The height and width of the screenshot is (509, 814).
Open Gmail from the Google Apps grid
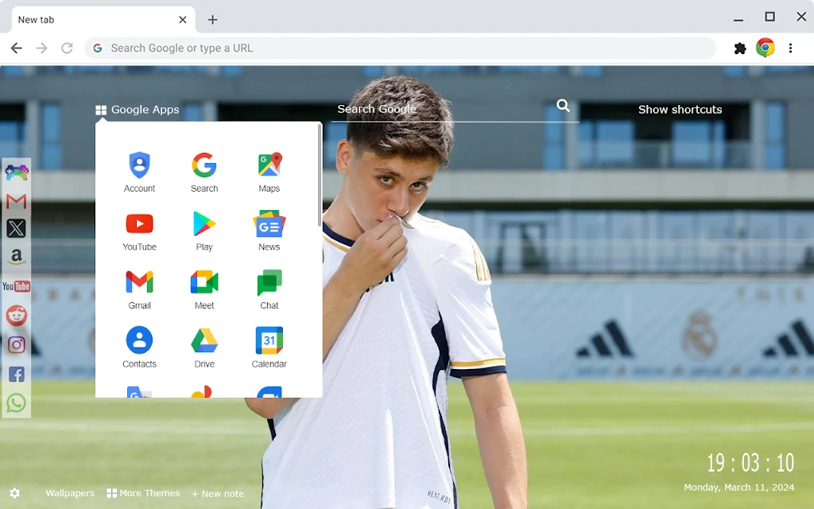click(139, 289)
